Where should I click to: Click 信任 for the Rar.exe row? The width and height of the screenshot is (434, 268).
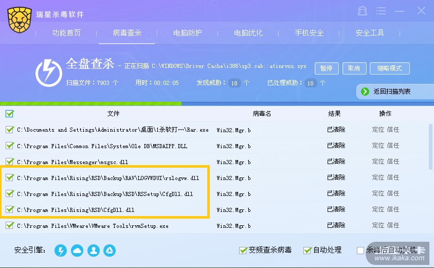393,130
